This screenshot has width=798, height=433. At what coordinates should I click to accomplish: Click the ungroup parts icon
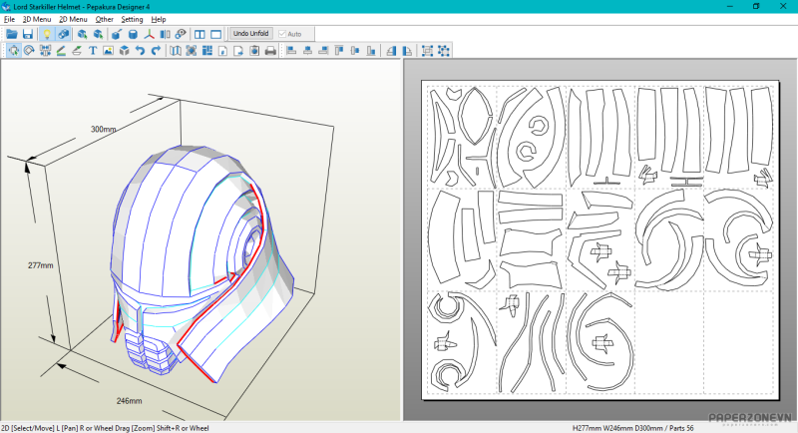pos(444,50)
